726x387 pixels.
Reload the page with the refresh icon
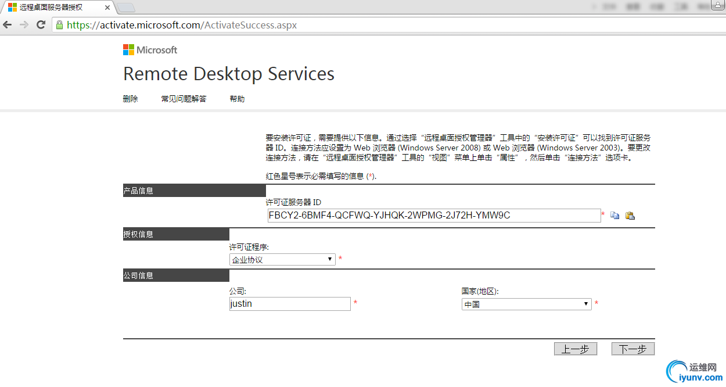tap(41, 25)
